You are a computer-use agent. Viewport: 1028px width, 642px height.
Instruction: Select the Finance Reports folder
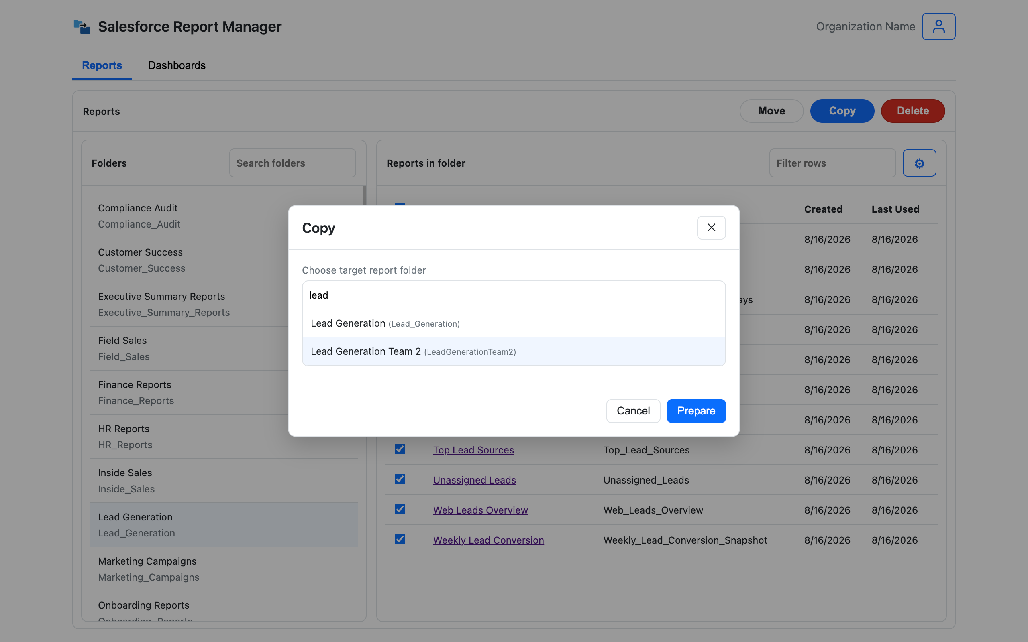(x=223, y=393)
